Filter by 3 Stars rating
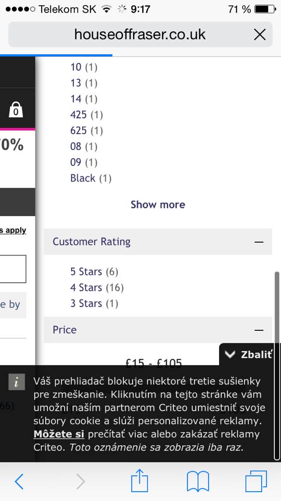281x501 pixels. (x=94, y=303)
